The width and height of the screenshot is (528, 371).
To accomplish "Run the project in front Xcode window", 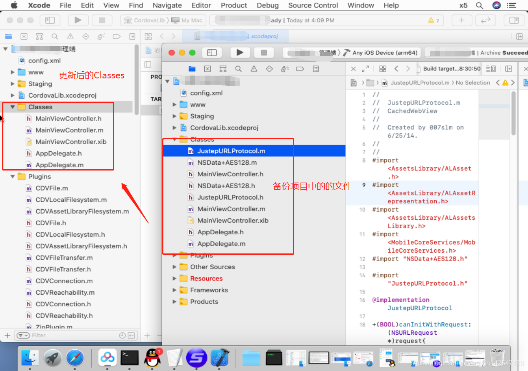I will click(x=240, y=53).
